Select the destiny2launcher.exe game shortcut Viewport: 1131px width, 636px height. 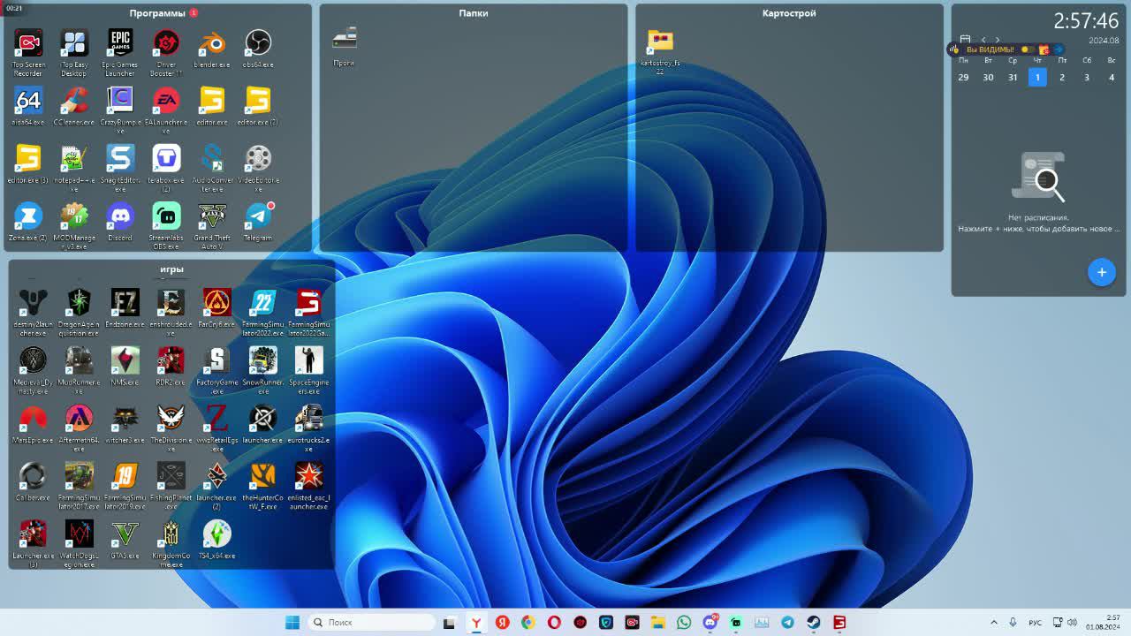(x=33, y=313)
